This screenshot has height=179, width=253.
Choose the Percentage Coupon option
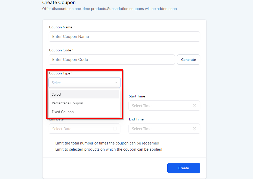click(67, 103)
